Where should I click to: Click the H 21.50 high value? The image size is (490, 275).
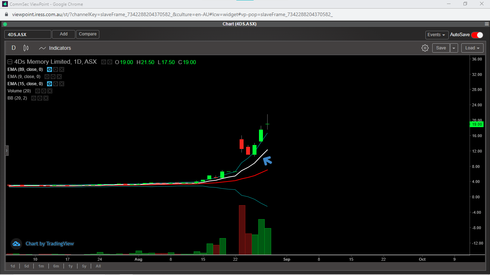coord(145,62)
